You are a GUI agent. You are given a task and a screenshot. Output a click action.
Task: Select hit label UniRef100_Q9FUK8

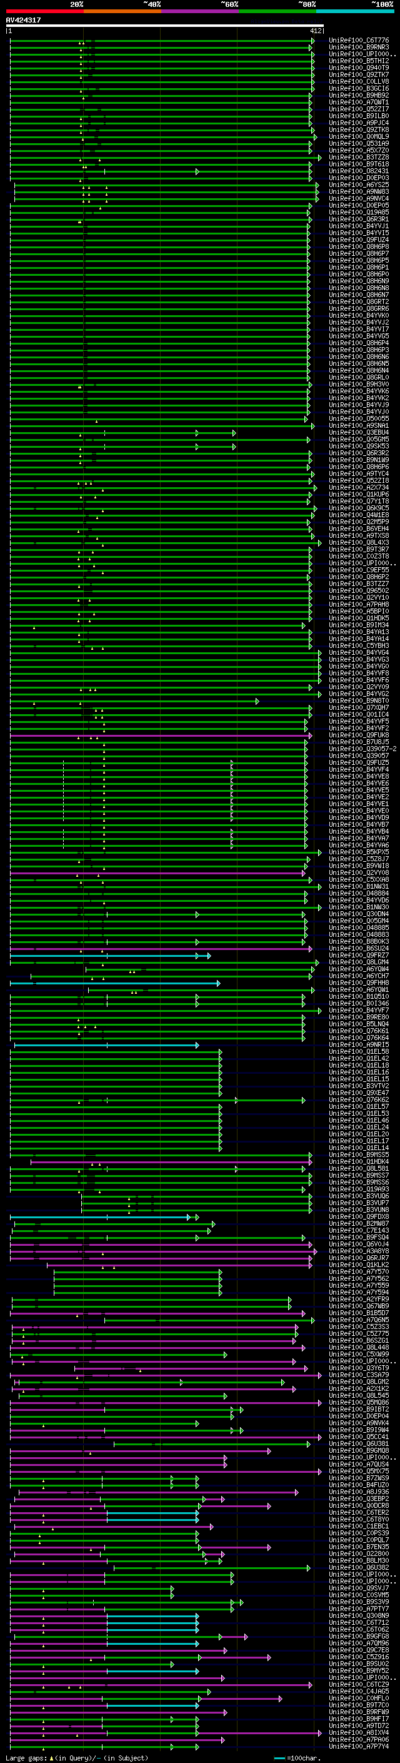[x=358, y=735]
